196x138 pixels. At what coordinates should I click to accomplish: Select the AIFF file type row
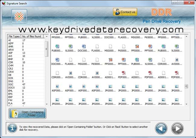click(26, 43)
